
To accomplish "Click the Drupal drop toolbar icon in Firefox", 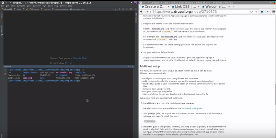I will point(262,12).
